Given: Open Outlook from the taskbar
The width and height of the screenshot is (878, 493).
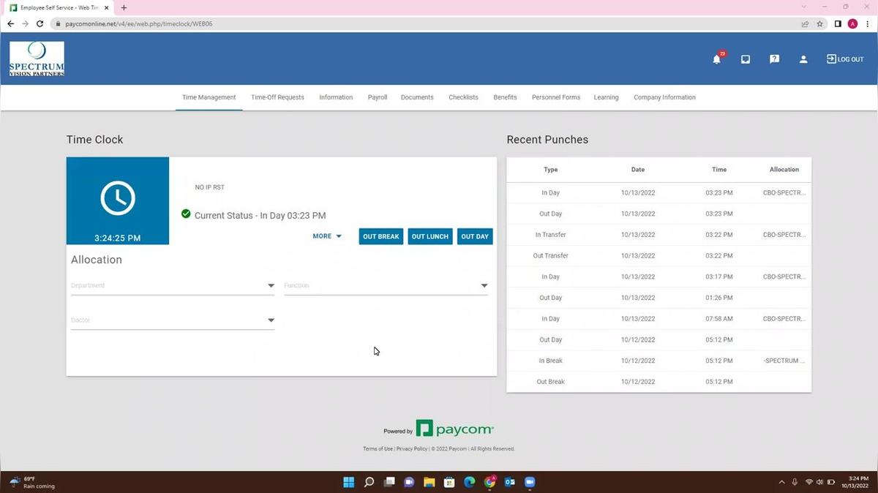Looking at the screenshot, I should coord(509,482).
